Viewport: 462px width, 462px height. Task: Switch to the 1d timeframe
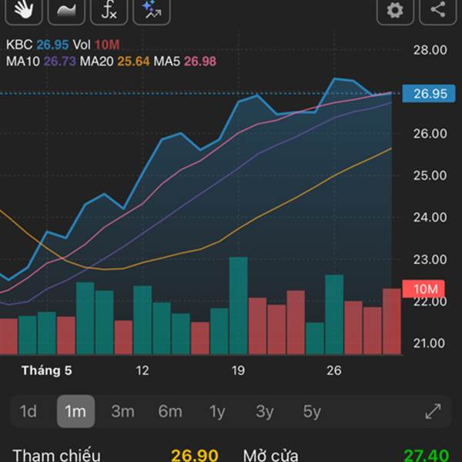(28, 411)
